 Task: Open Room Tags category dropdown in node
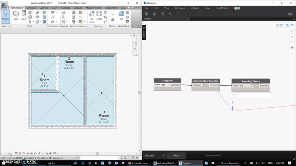(x=168, y=85)
